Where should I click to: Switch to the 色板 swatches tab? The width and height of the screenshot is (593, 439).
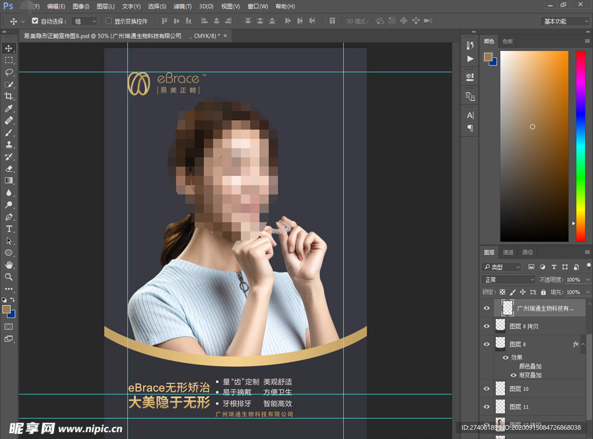click(x=507, y=41)
